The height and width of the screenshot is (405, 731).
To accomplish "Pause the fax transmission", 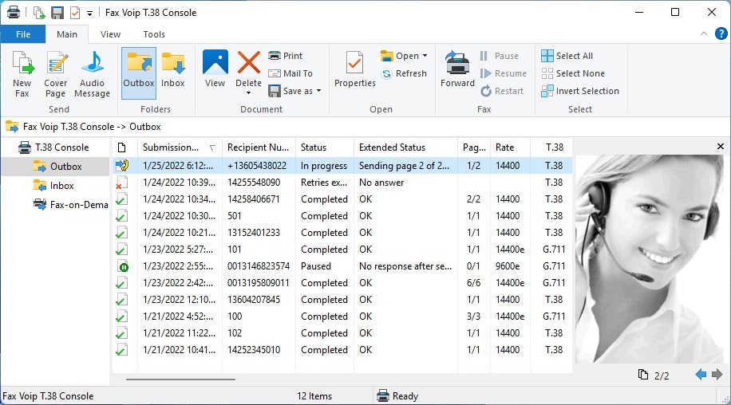I will [499, 56].
